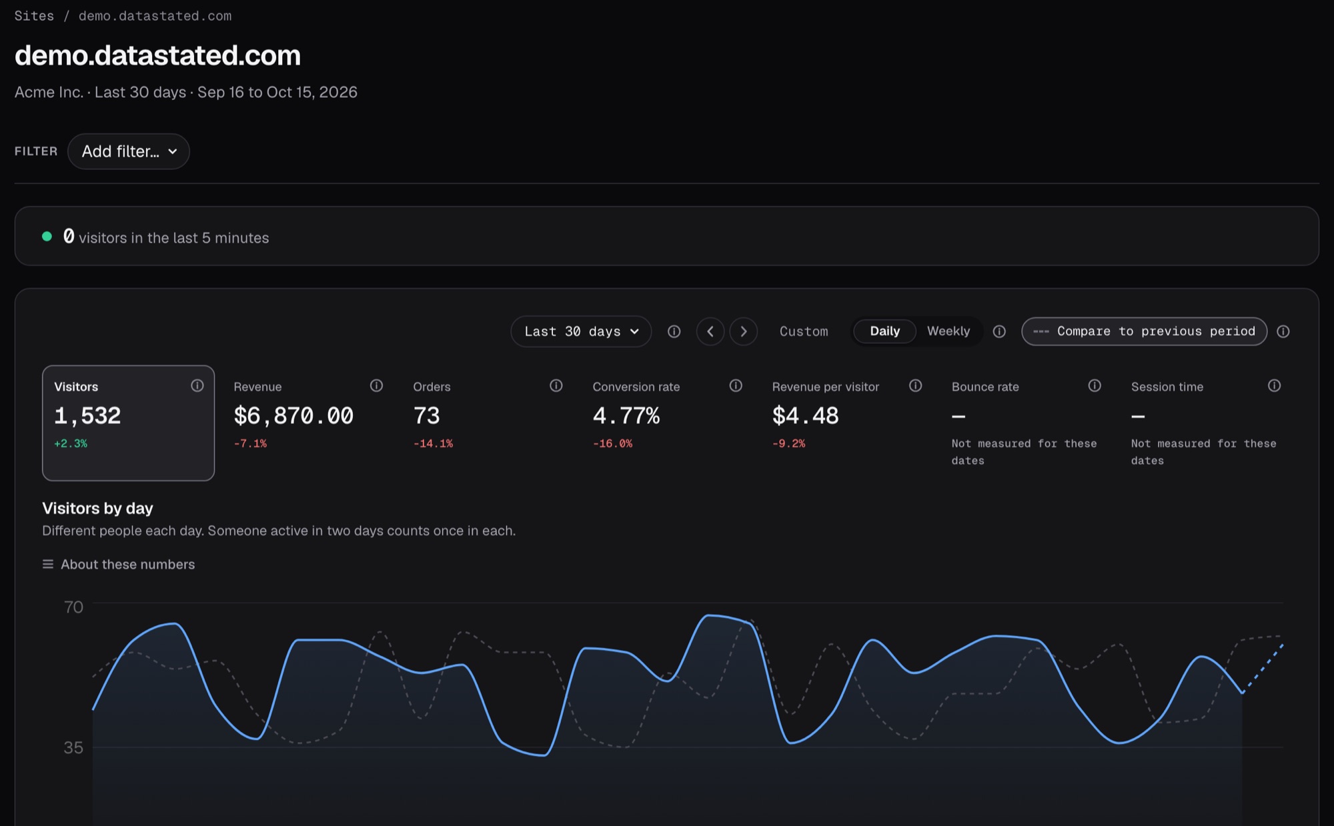Switch to Weekly granularity

click(x=948, y=331)
